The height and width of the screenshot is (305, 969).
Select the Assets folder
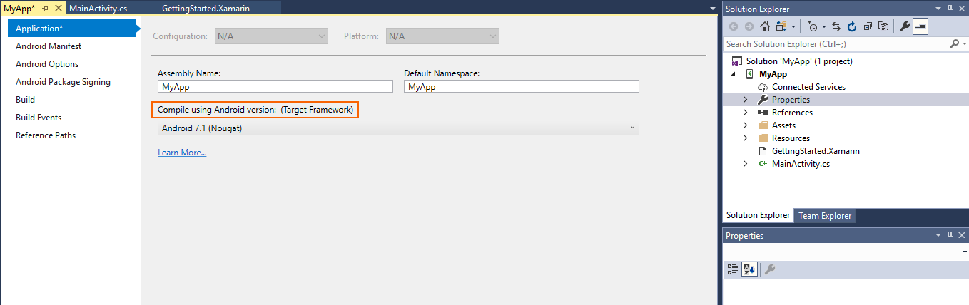[x=783, y=125]
